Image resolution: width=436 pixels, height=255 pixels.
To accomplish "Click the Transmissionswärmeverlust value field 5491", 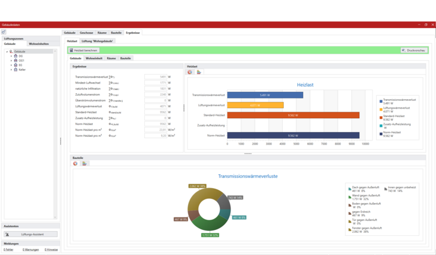I will [156, 77].
